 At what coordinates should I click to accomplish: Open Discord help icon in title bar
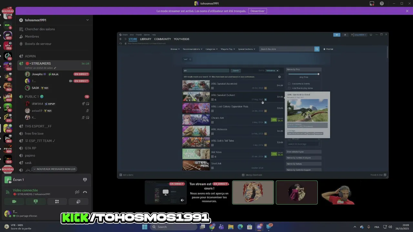[x=382, y=4]
